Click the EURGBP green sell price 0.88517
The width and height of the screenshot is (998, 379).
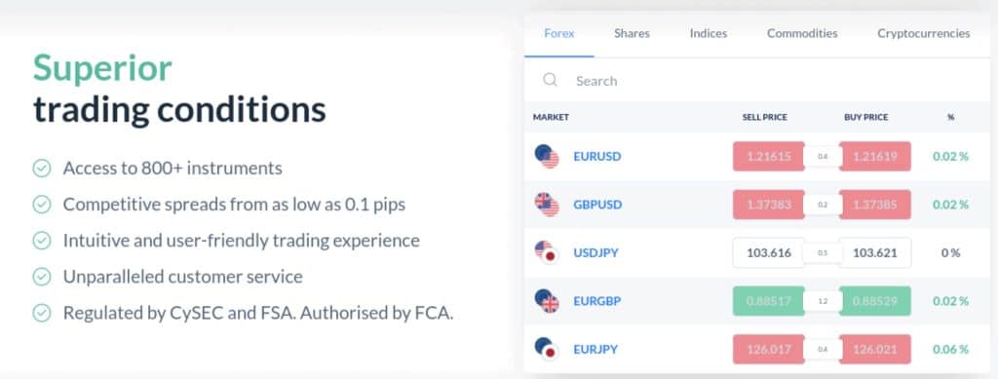(x=769, y=301)
